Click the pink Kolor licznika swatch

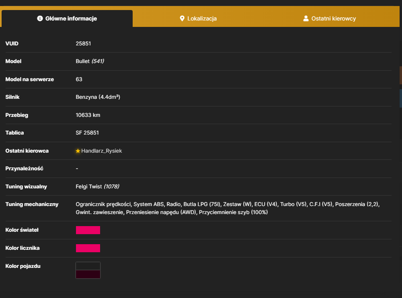point(88,248)
